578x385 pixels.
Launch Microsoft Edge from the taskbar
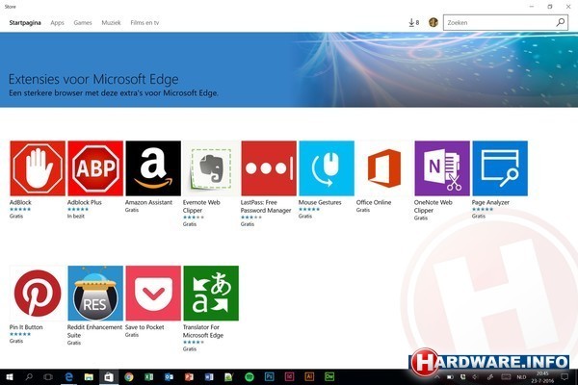(x=69, y=377)
